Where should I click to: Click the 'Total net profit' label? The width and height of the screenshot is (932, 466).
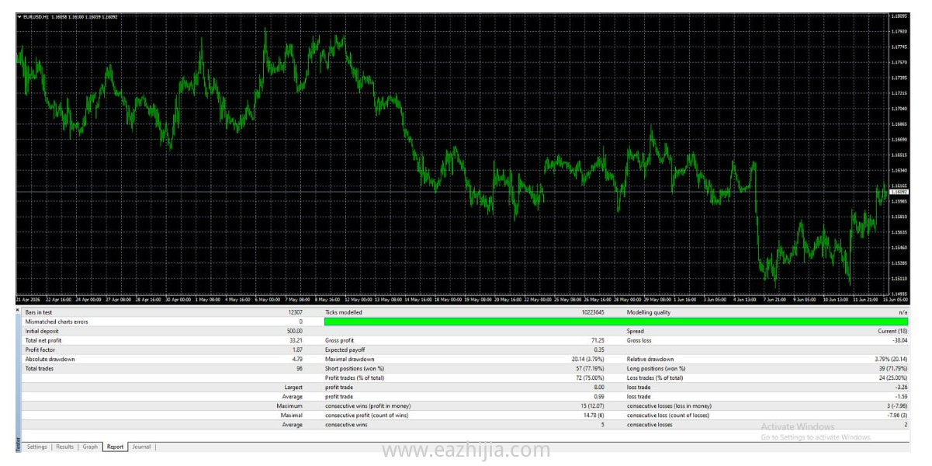[42, 340]
